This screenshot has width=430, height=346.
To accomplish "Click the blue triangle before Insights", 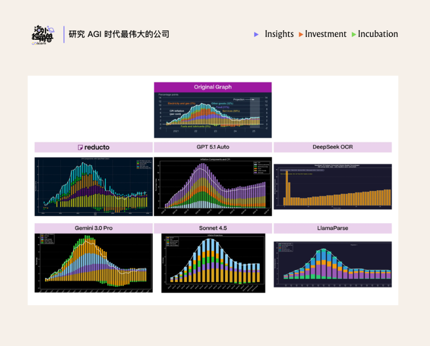I will click(256, 34).
